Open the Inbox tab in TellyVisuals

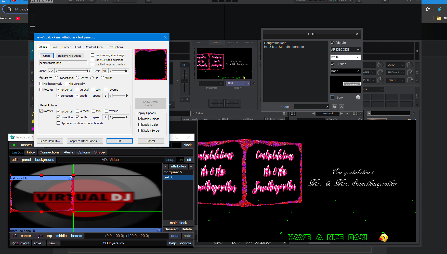click(x=31, y=152)
